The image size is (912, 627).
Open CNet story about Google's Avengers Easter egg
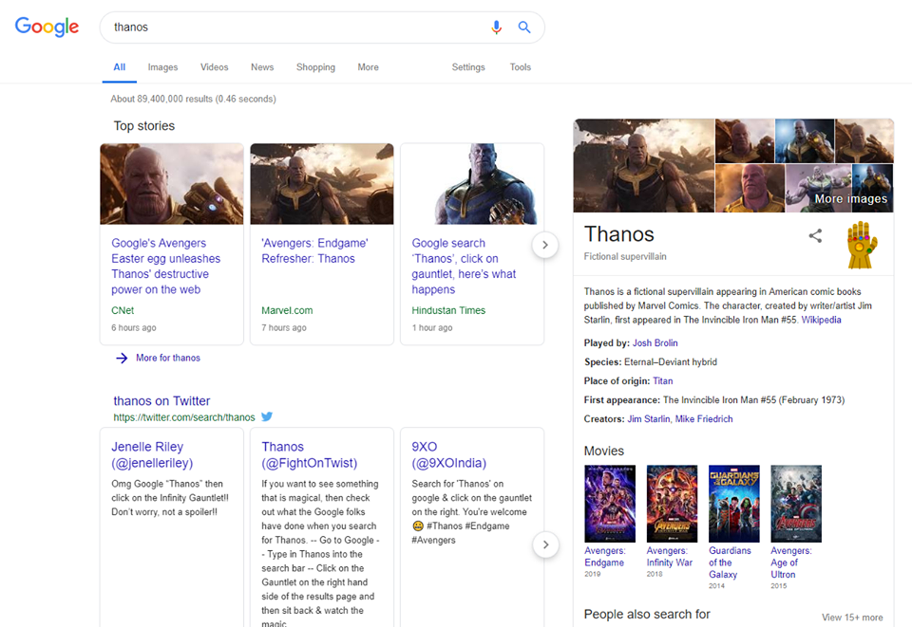[166, 266]
